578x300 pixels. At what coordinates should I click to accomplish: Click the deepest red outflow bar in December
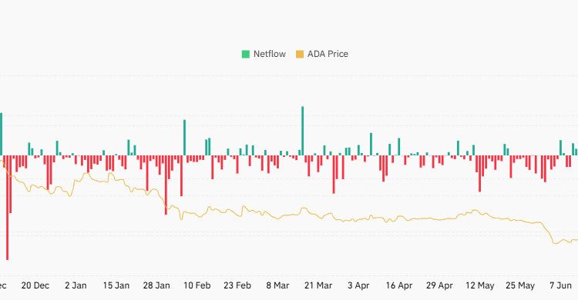[x=8, y=208]
